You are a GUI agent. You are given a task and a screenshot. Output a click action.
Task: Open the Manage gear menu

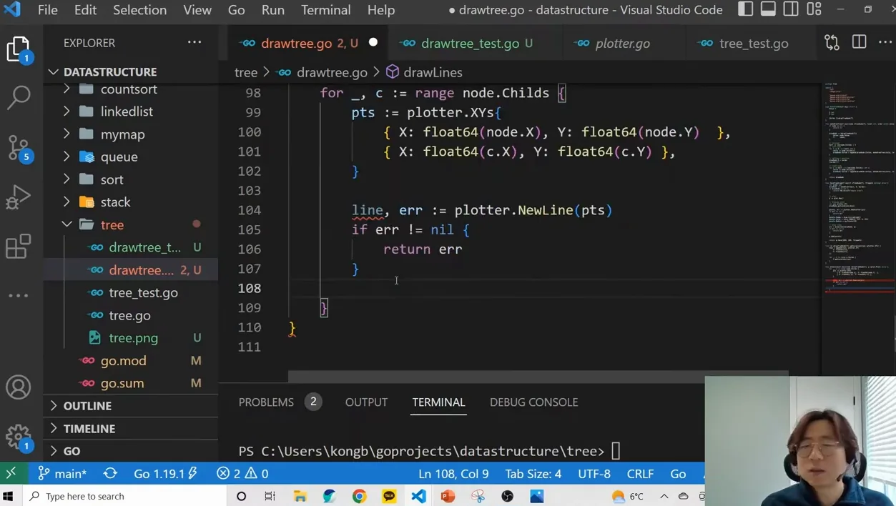coord(19,437)
